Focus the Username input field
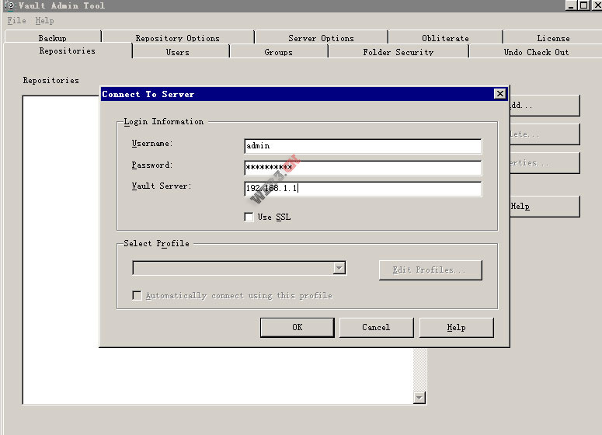This screenshot has width=602, height=435. [363, 146]
